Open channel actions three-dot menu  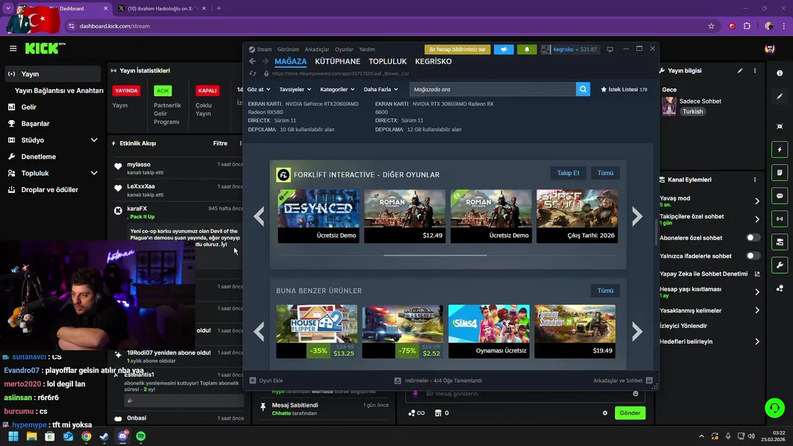point(755,180)
